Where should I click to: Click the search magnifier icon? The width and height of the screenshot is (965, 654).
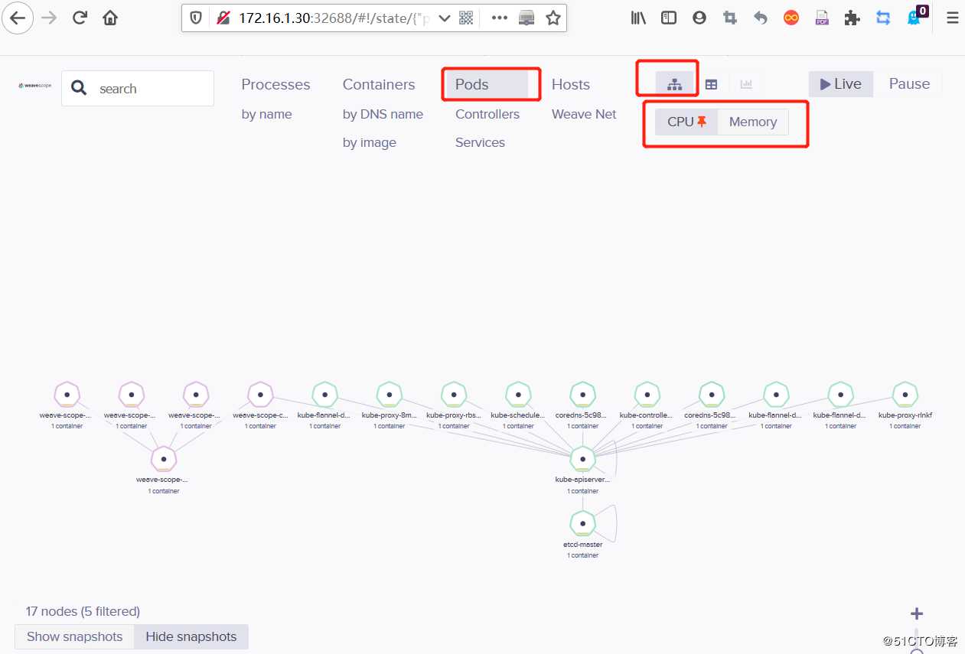(x=79, y=89)
